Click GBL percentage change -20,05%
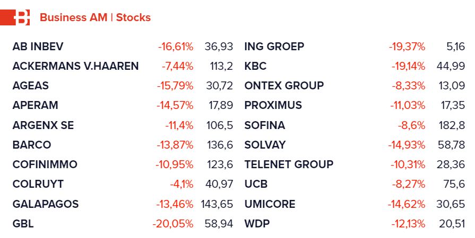 click(173, 224)
